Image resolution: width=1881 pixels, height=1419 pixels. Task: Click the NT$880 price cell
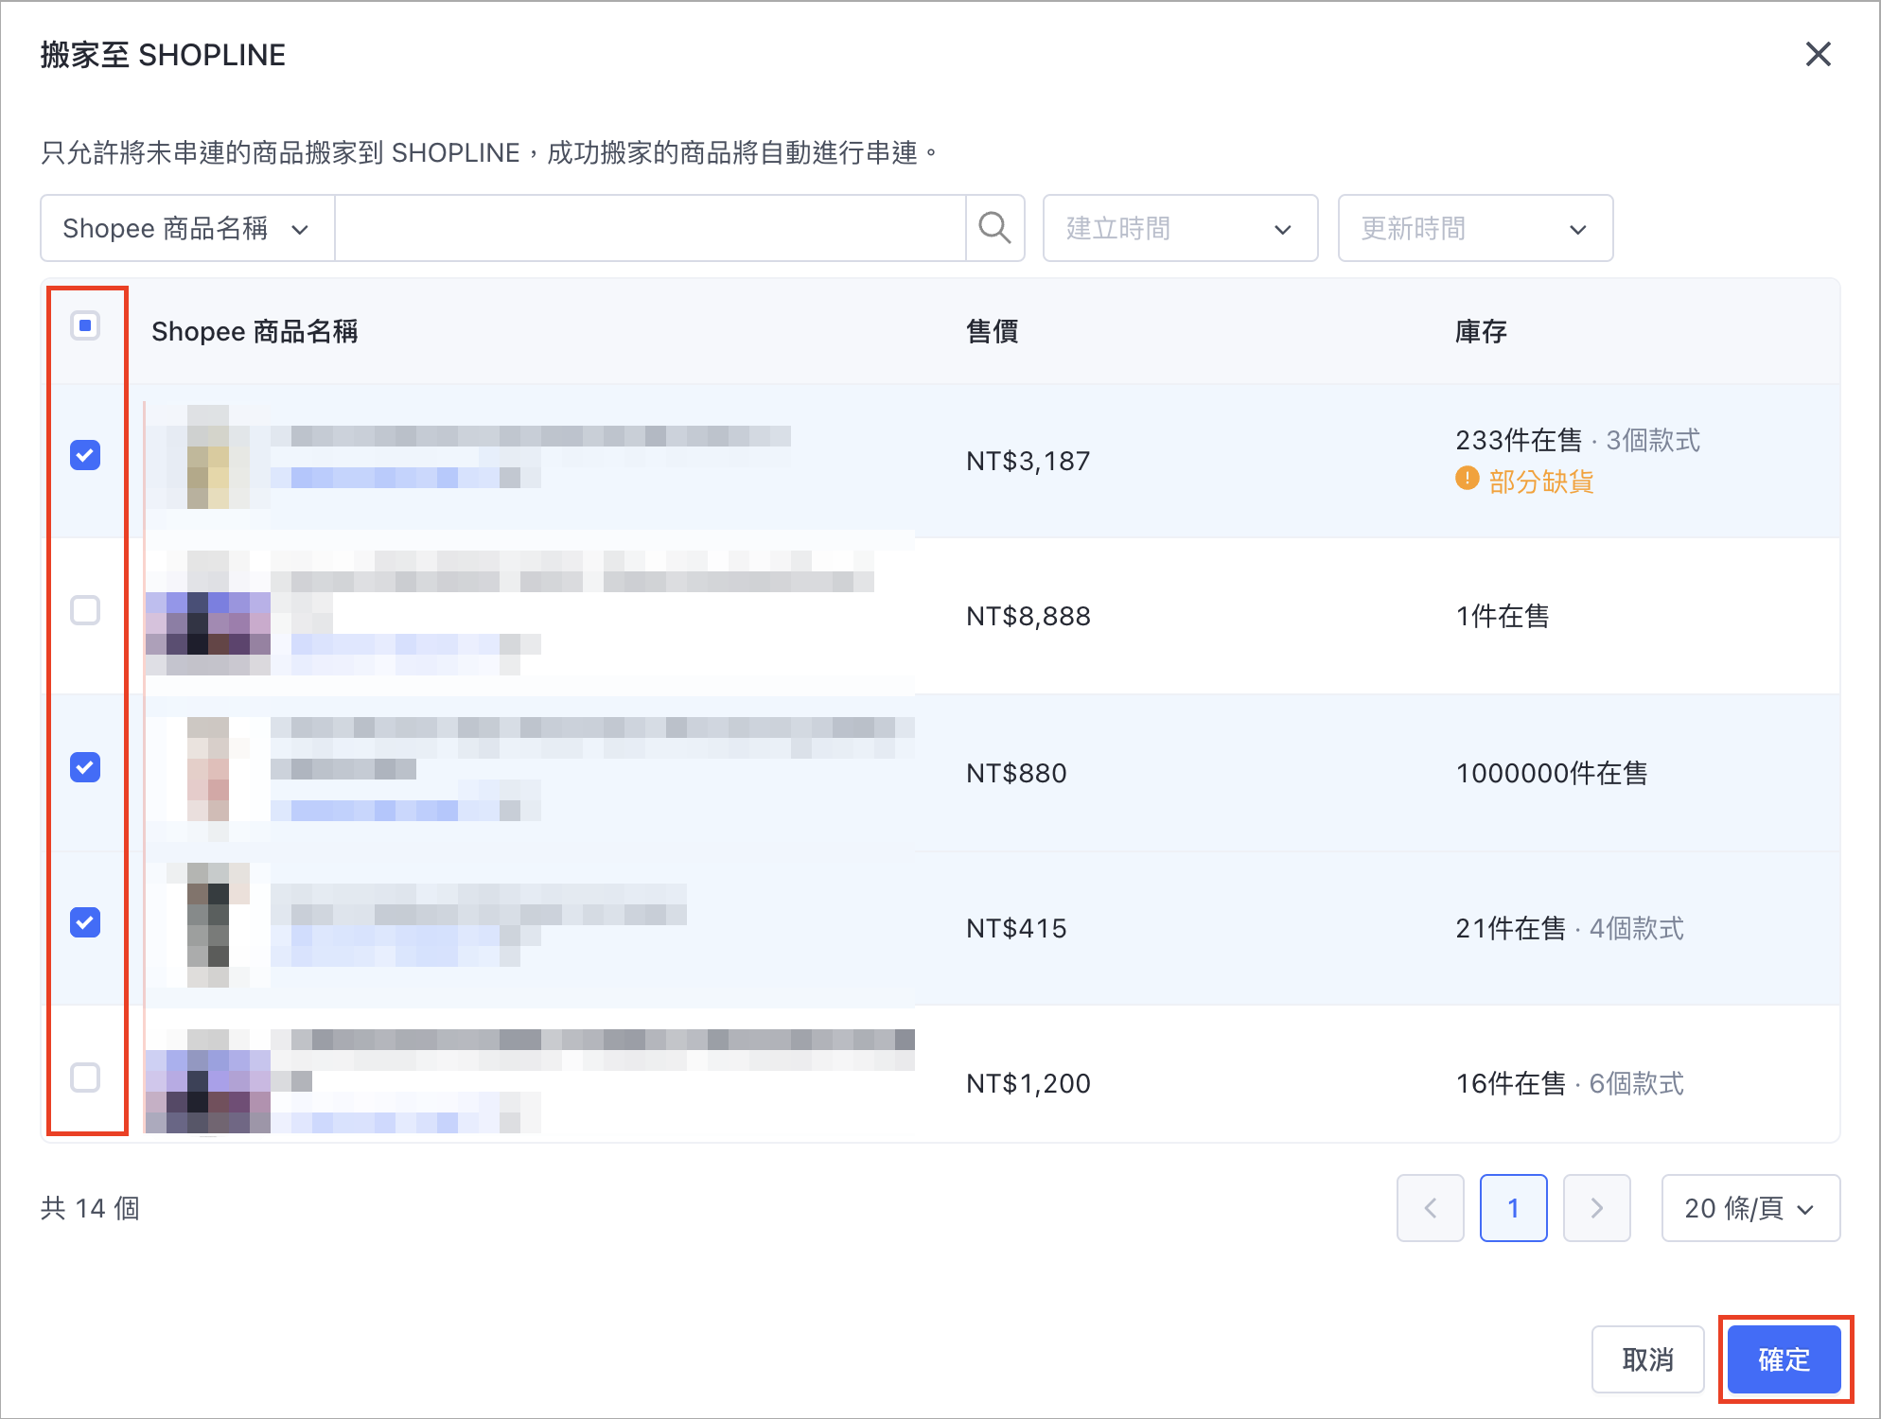point(1016,773)
